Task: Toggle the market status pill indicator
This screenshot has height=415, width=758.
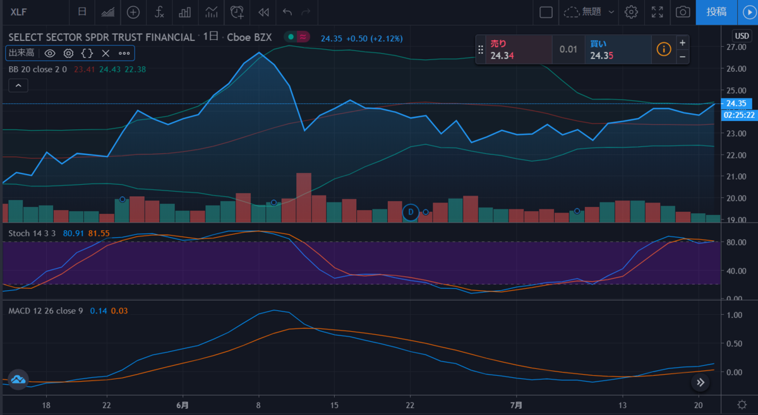Action: pyautogui.click(x=296, y=37)
